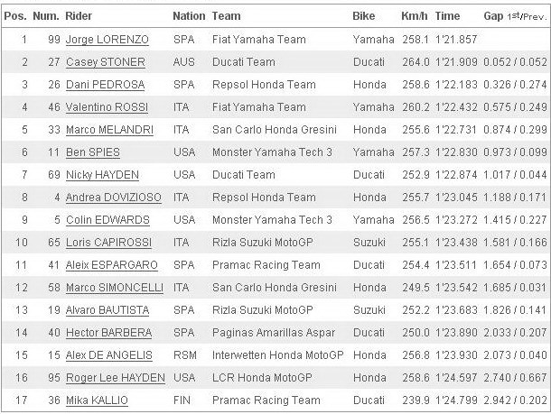The width and height of the screenshot is (551, 414).
Task: Select Marco SIMONCELLI link
Action: [115, 288]
